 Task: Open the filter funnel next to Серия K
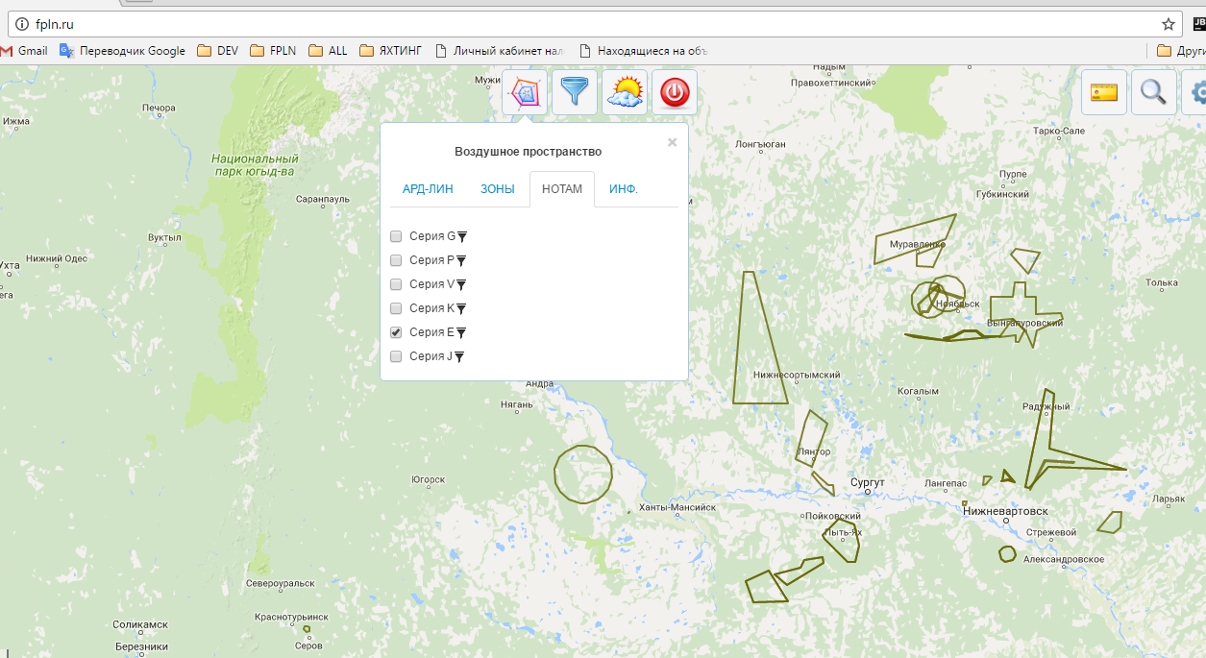(x=461, y=308)
